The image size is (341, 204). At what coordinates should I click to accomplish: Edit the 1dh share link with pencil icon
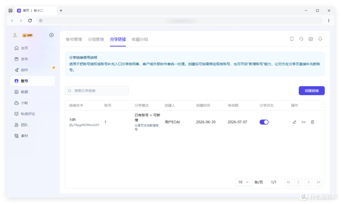(295, 122)
